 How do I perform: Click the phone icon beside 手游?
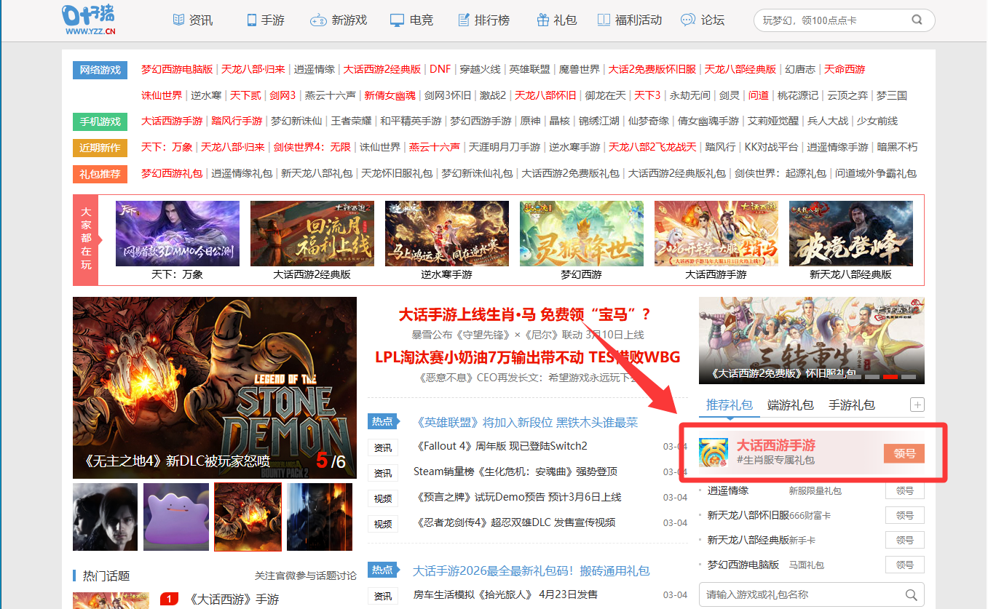tap(252, 20)
